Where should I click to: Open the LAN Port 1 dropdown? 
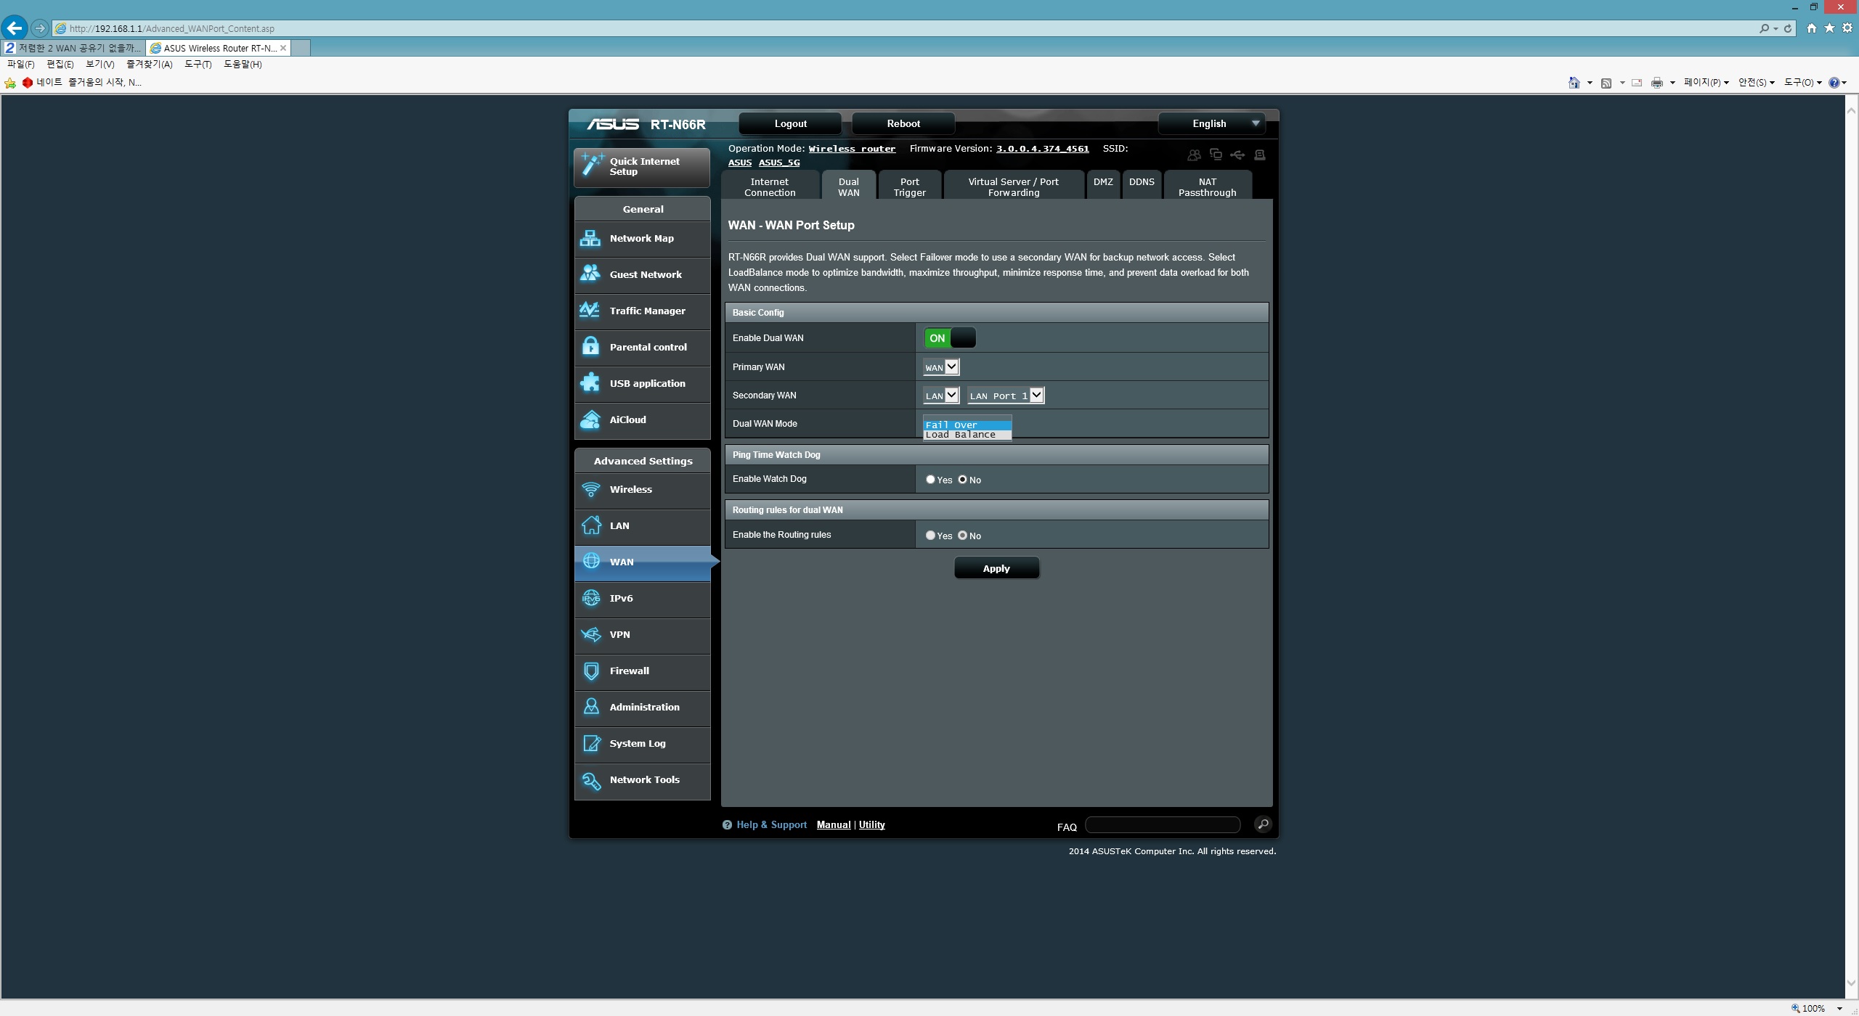point(1006,396)
